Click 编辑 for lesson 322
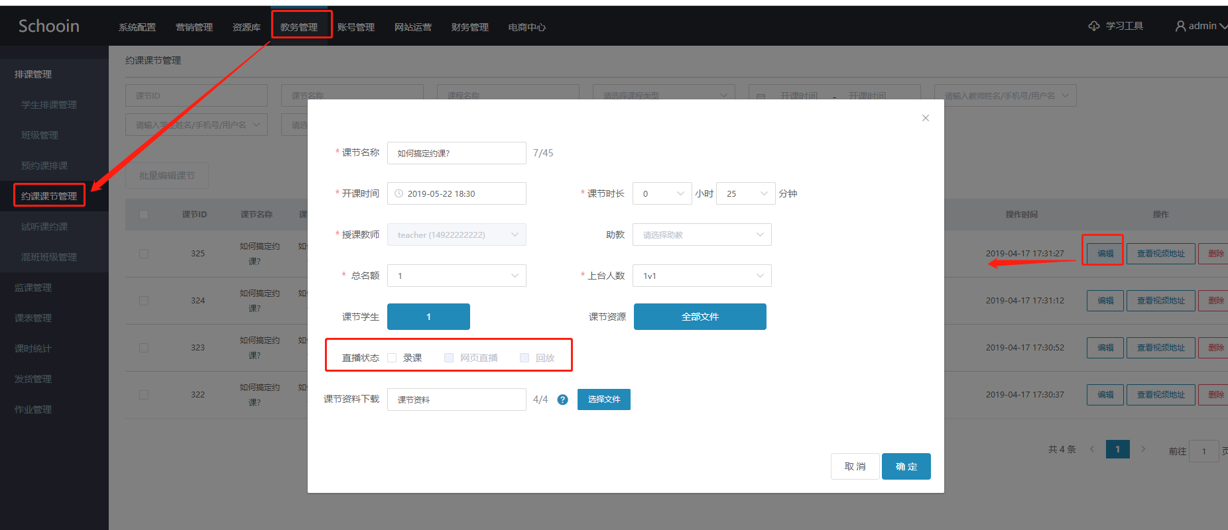This screenshot has height=530, width=1228. click(x=1105, y=395)
